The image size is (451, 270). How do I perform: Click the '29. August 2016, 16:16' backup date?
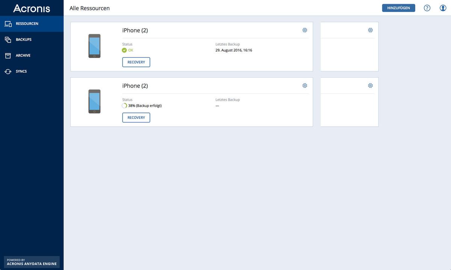pyautogui.click(x=234, y=50)
